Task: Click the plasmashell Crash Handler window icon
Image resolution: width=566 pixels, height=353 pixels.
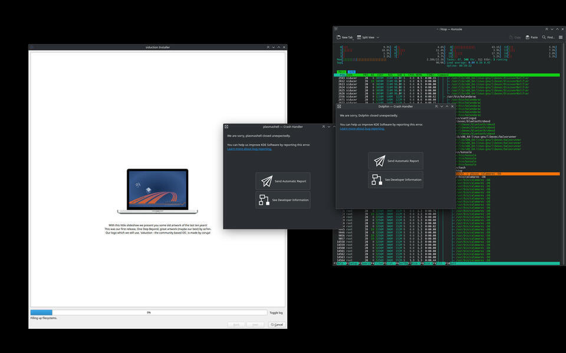Action: point(226,127)
